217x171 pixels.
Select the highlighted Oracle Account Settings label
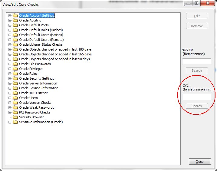37,15
